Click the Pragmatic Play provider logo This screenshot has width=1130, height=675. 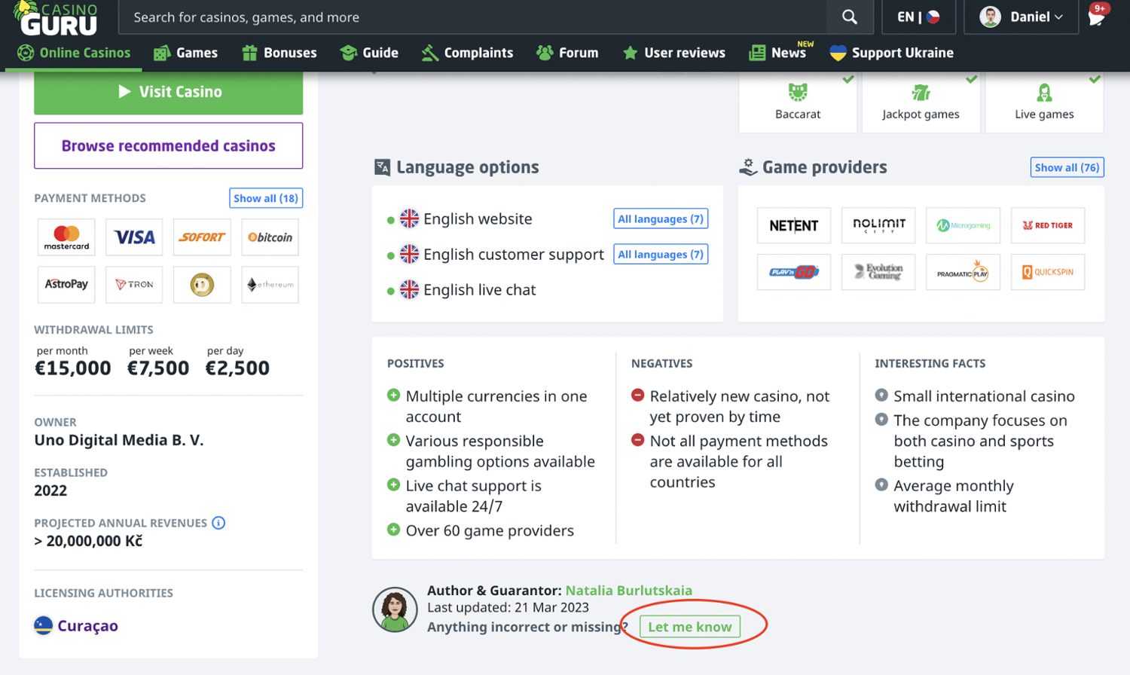point(962,272)
